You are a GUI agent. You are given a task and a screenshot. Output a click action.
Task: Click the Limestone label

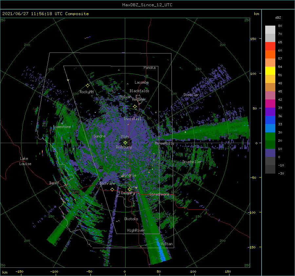[x=62, y=127]
